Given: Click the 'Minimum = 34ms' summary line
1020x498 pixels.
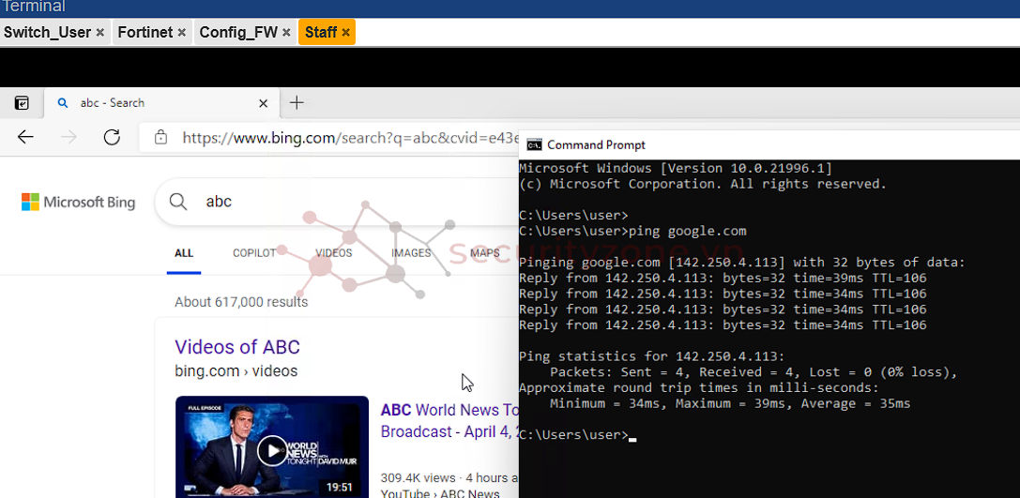Looking at the screenshot, I should (730, 403).
